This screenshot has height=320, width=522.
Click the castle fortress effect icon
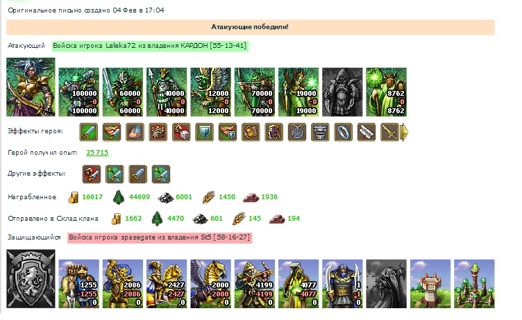coord(158,132)
